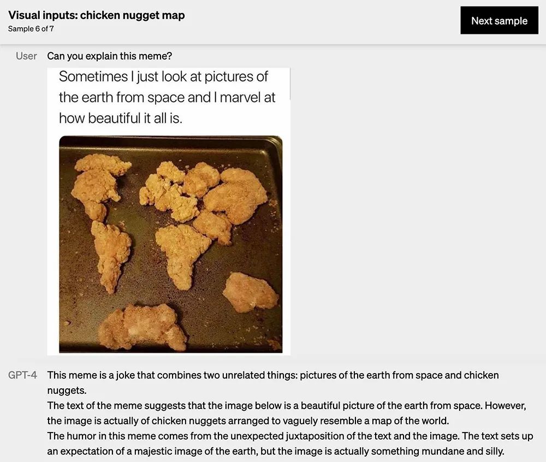
Task: Click the large Asia-shaped nugget
Action: pyautogui.click(x=236, y=194)
